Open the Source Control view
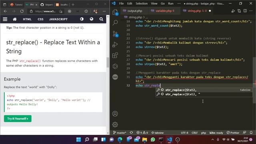The height and width of the screenshot is (144, 256). point(115,34)
